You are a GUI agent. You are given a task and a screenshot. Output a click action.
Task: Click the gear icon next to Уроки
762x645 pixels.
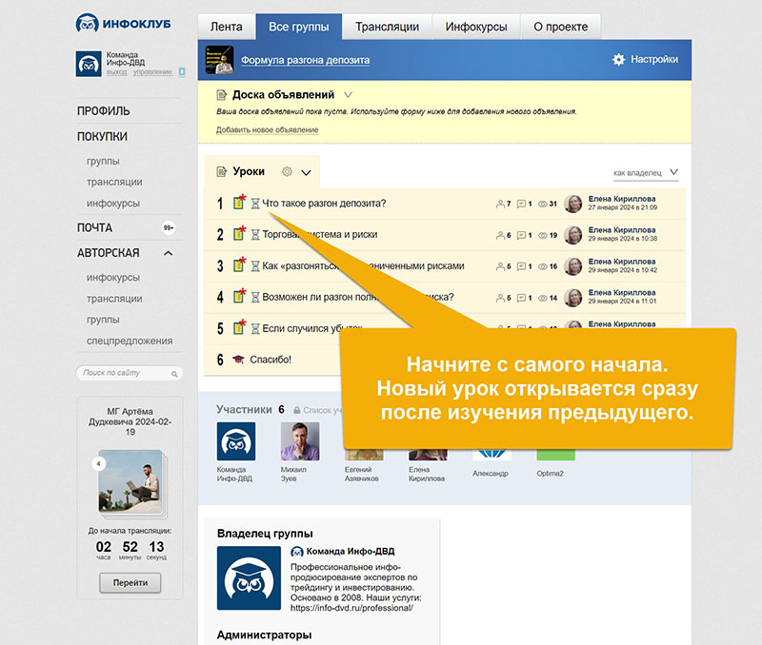(x=287, y=172)
